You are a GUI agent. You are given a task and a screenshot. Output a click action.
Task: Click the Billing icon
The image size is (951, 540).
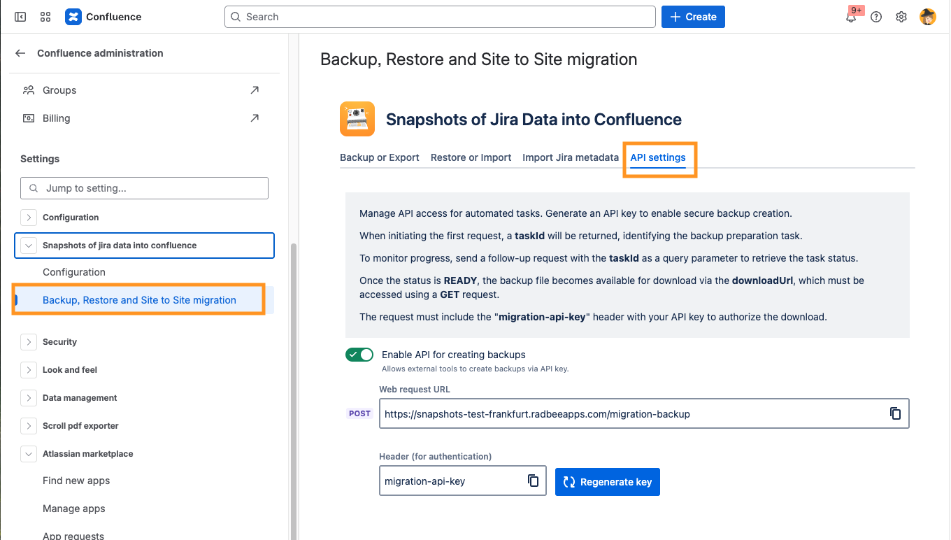point(29,118)
